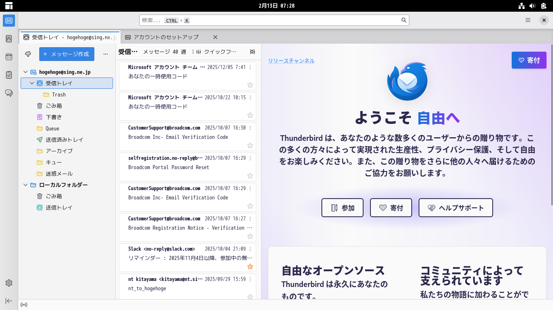Viewport: 553px width, 310px height.
Task: Open the folder pane more options menu
Action: pos(106,54)
